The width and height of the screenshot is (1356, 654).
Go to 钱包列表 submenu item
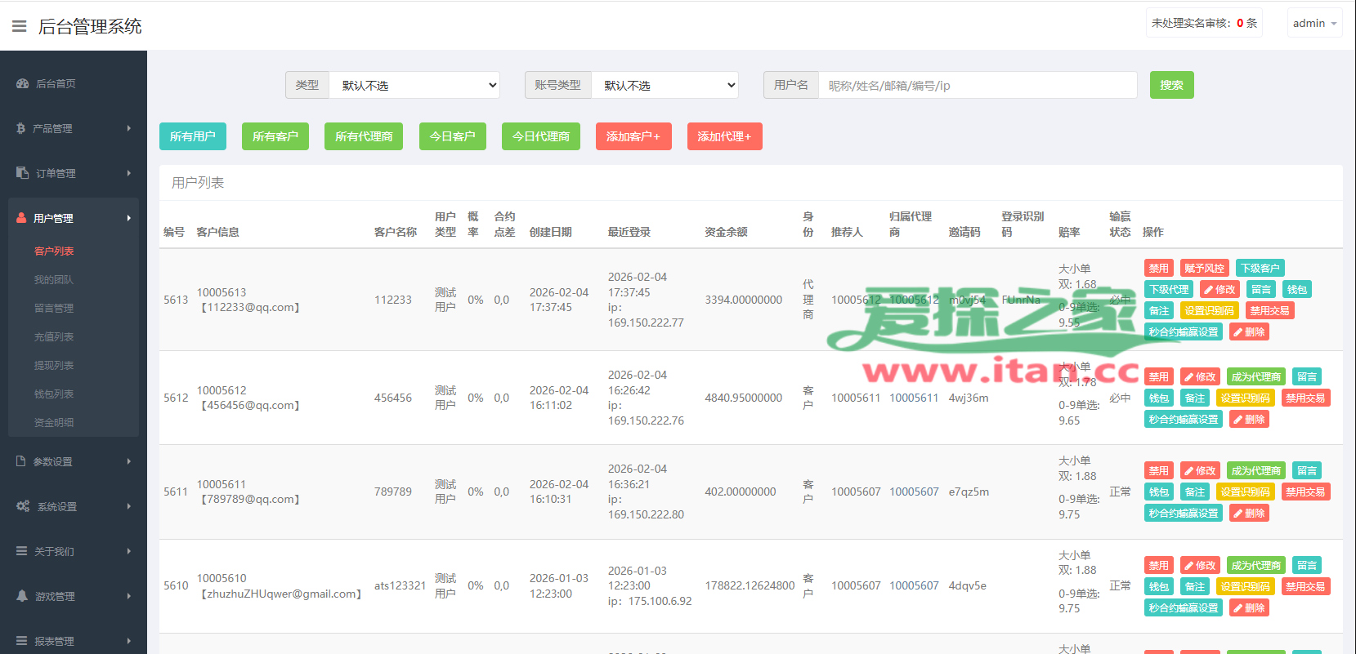[54, 394]
